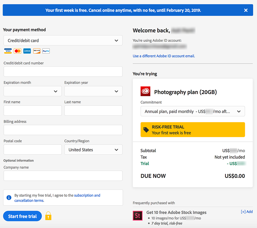Screen dimensions: 257x228
Task: Focus the Company name field
Action: tap(63, 176)
